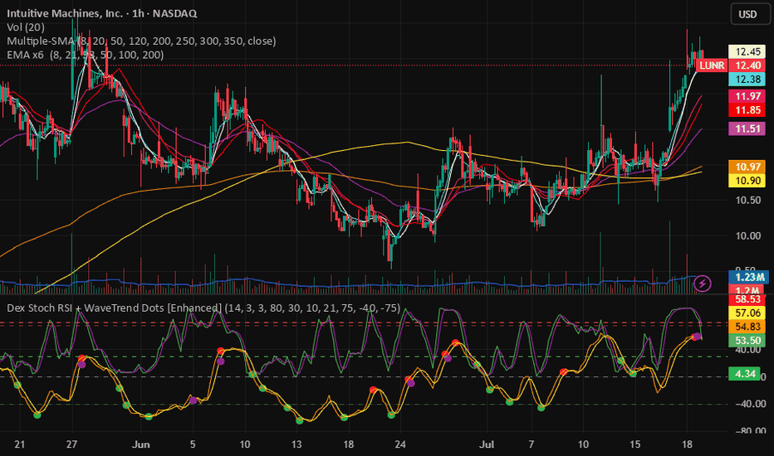Click the 4.34 green indicator label
Image resolution: width=774 pixels, height=456 pixels.
coord(745,374)
